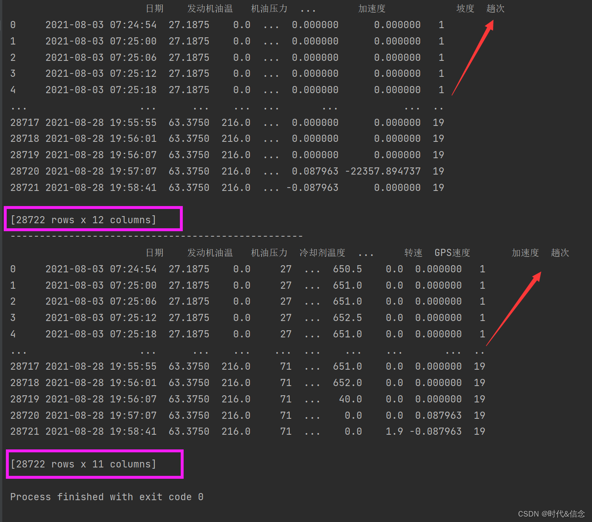Screen dimensions: 592x522
Task: Select the 652.5 转速 value
Action: [347, 318]
